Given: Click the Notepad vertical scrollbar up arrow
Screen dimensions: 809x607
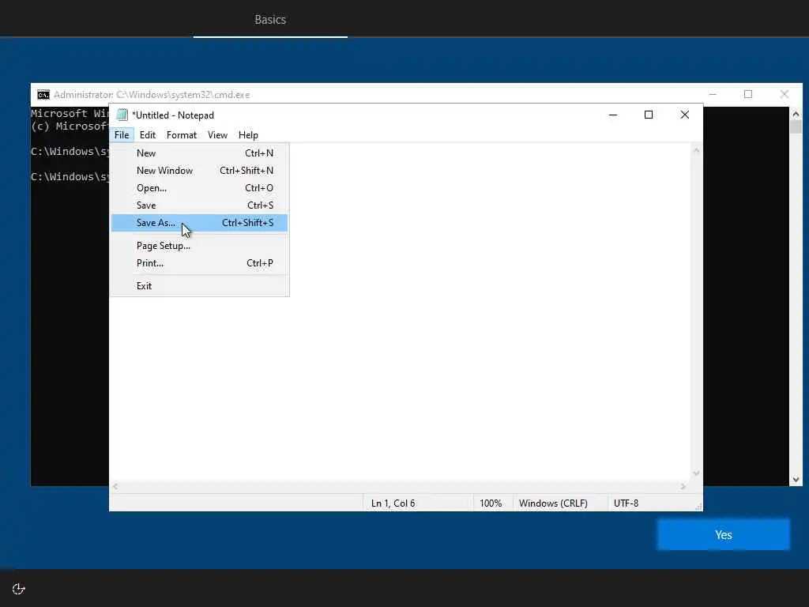Looking at the screenshot, I should coord(697,150).
